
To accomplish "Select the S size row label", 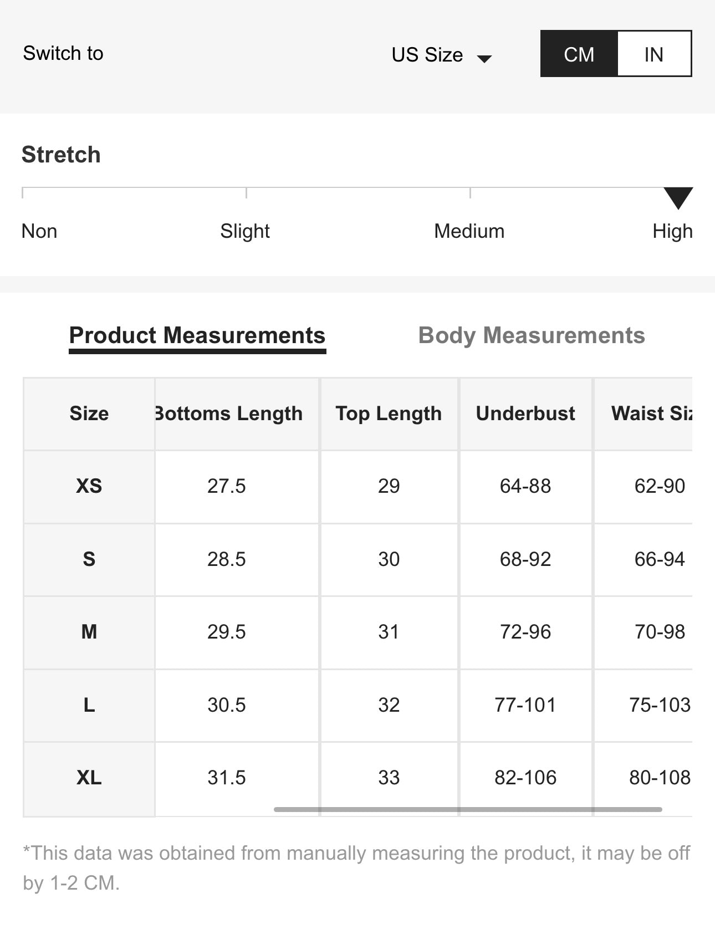I will [89, 559].
